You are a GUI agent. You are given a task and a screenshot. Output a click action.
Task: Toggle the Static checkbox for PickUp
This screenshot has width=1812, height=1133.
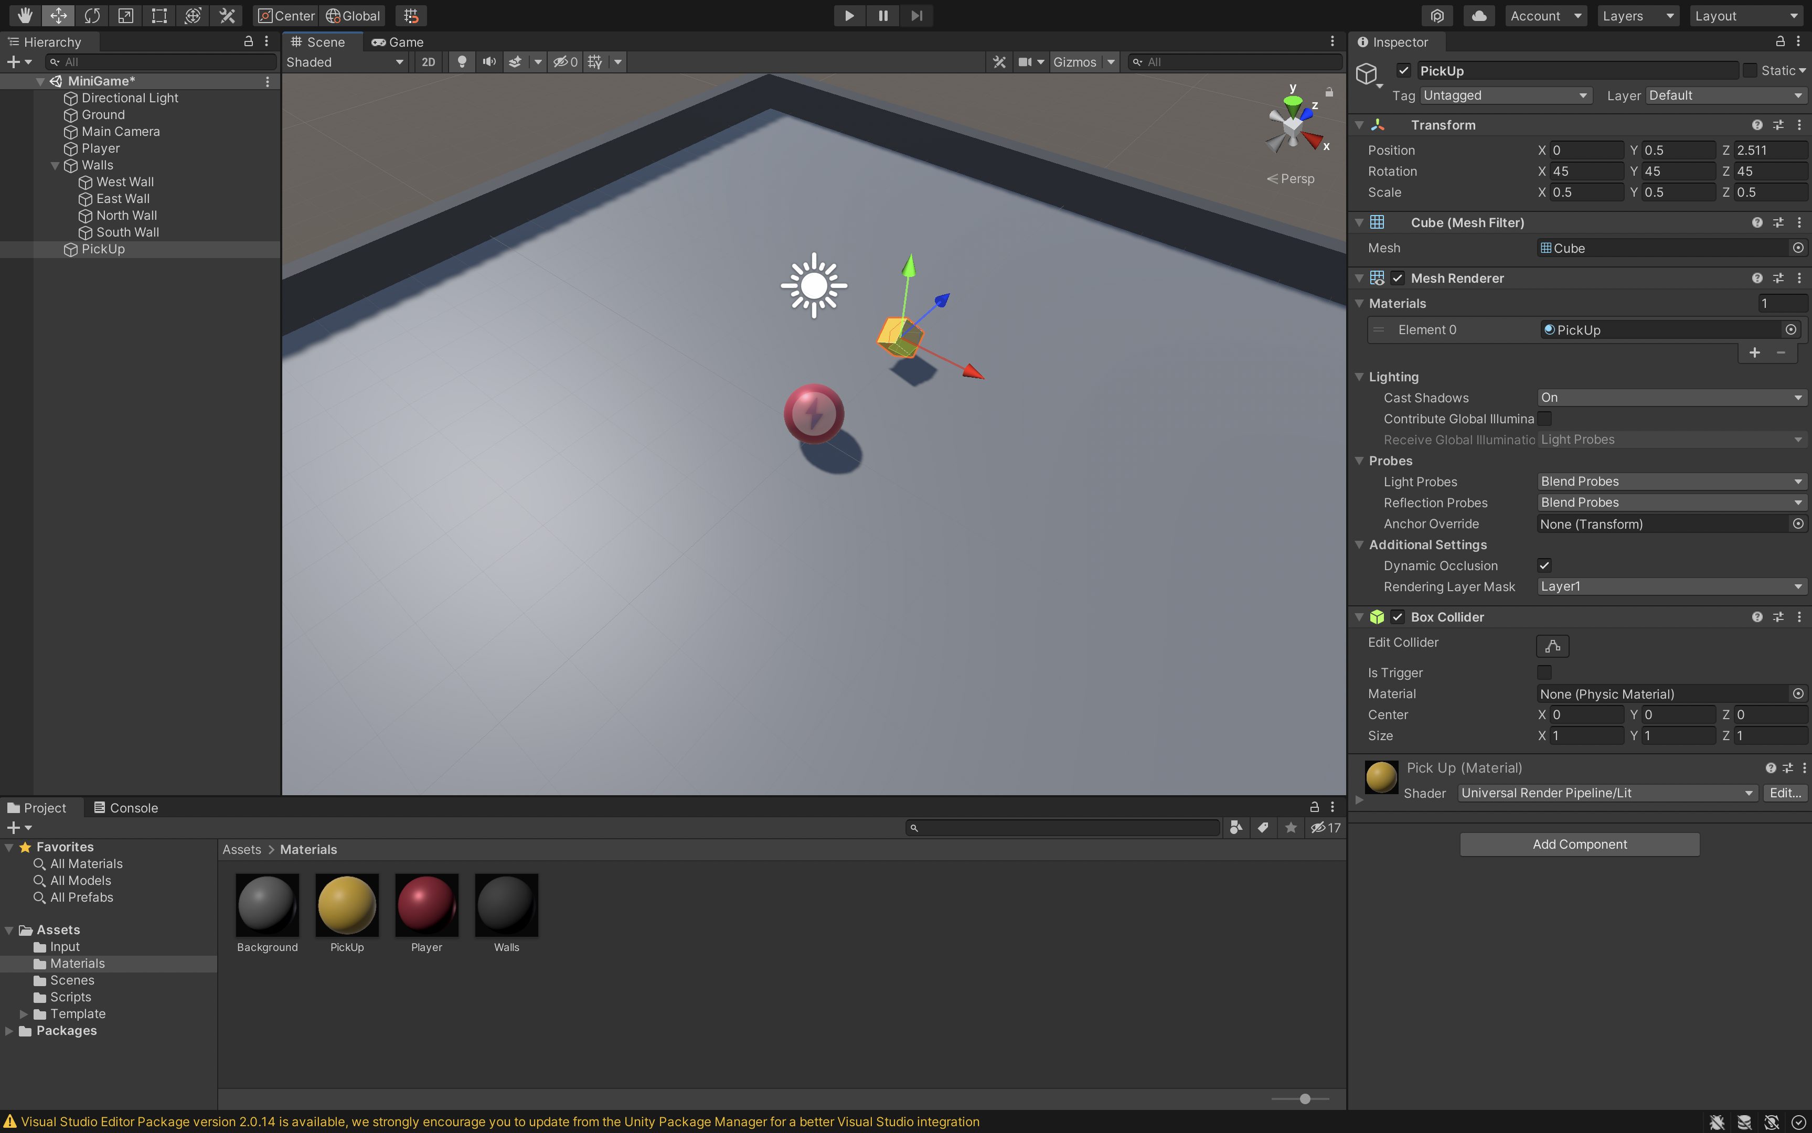[1749, 70]
